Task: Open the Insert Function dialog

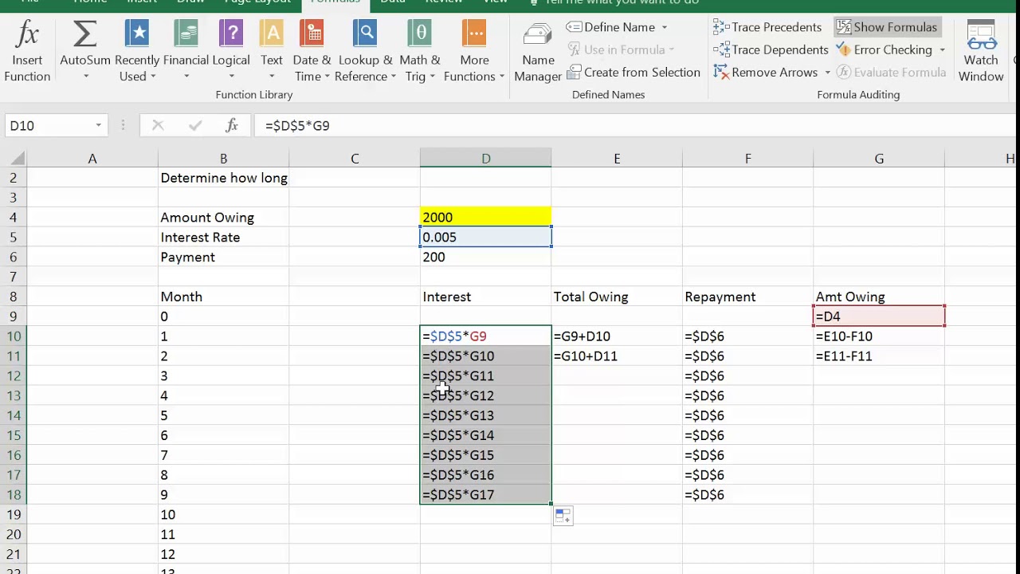Action: coord(27,52)
